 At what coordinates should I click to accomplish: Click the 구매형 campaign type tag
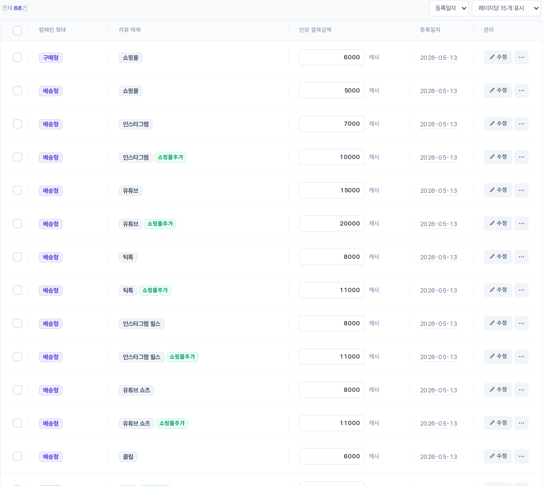50,58
